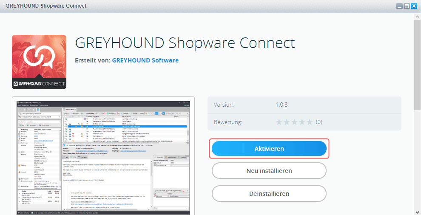The height and width of the screenshot is (215, 421).
Task: Click the first rating star
Action: [x=279, y=122]
